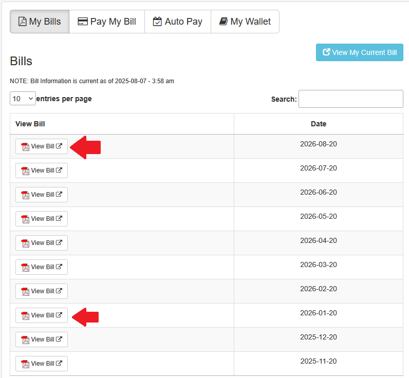The image size is (409, 378).
Task: Click the PDF icon on the 2026-06-20 row
Action: [x=25, y=195]
